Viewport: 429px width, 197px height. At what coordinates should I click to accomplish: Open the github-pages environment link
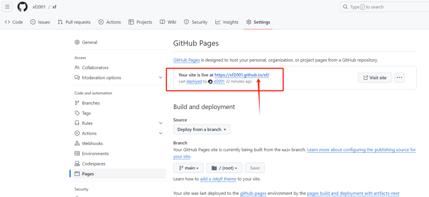(253, 193)
